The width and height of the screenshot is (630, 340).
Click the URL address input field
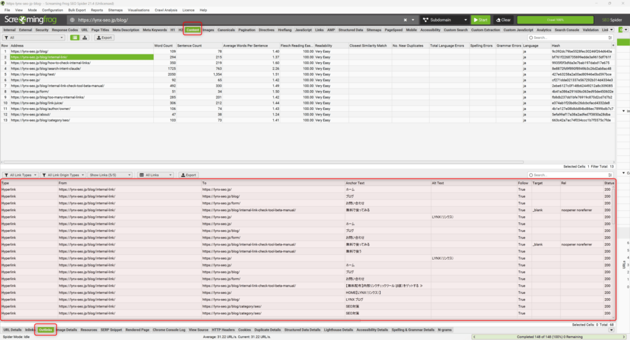[x=234, y=20]
